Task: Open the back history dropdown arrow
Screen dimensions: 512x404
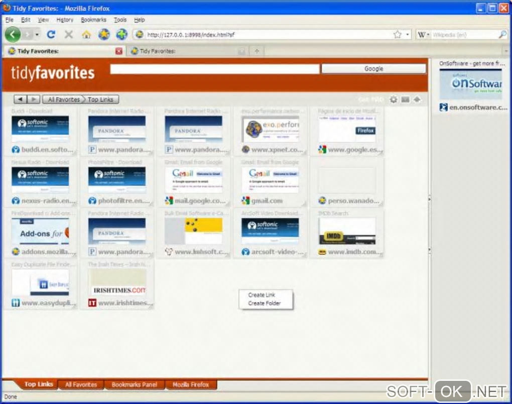Action: click(x=37, y=34)
